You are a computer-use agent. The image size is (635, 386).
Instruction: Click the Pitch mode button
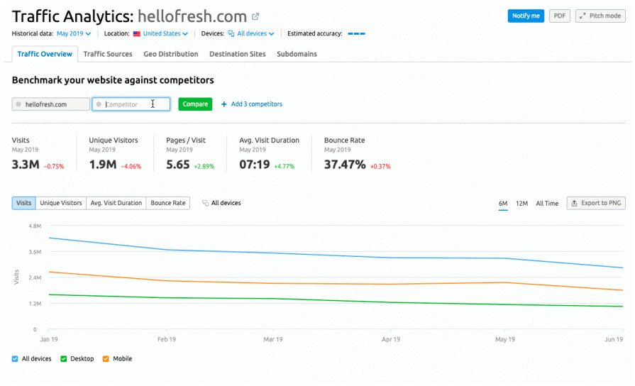point(600,16)
